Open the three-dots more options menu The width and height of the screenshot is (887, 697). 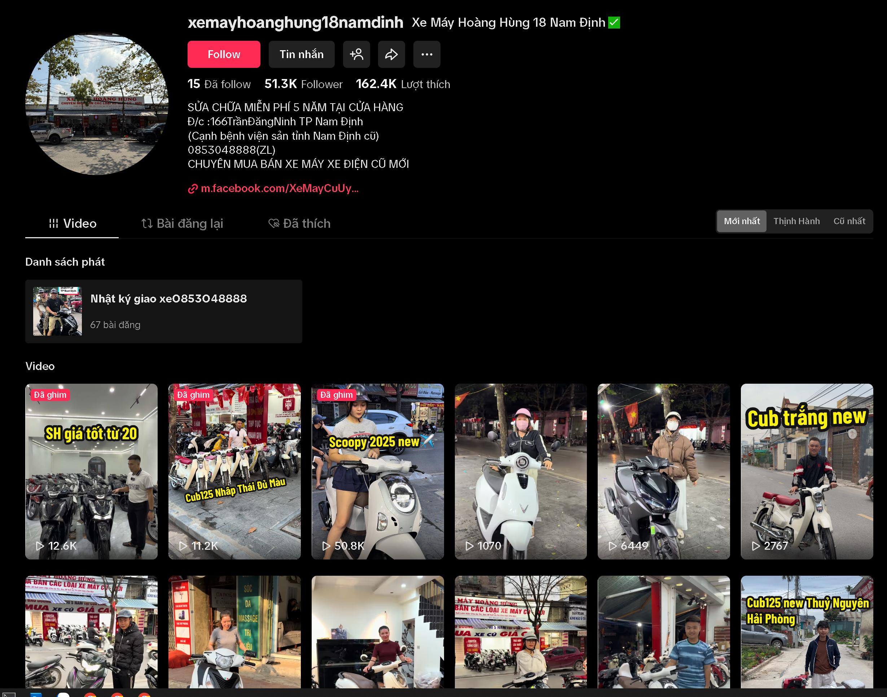(x=427, y=54)
